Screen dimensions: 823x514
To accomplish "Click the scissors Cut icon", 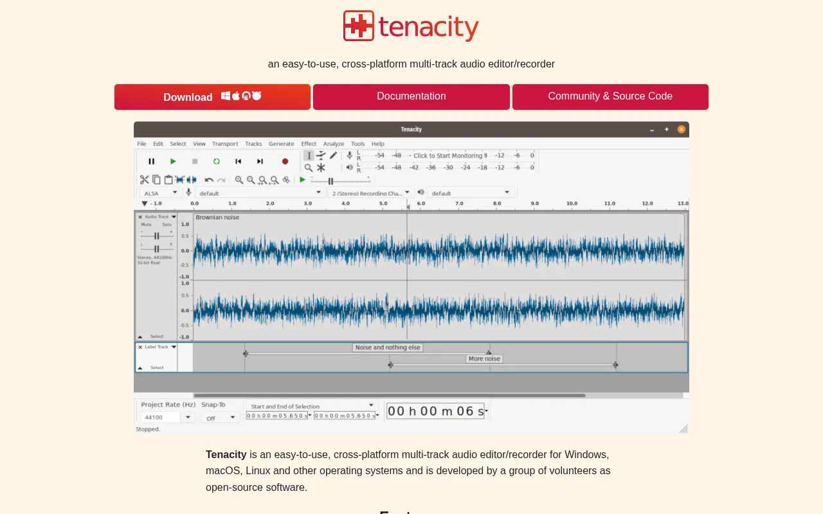I will point(145,180).
